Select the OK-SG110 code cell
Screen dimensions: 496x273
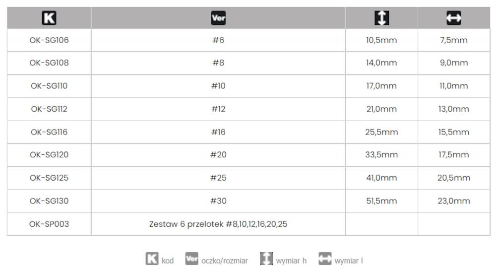click(49, 86)
